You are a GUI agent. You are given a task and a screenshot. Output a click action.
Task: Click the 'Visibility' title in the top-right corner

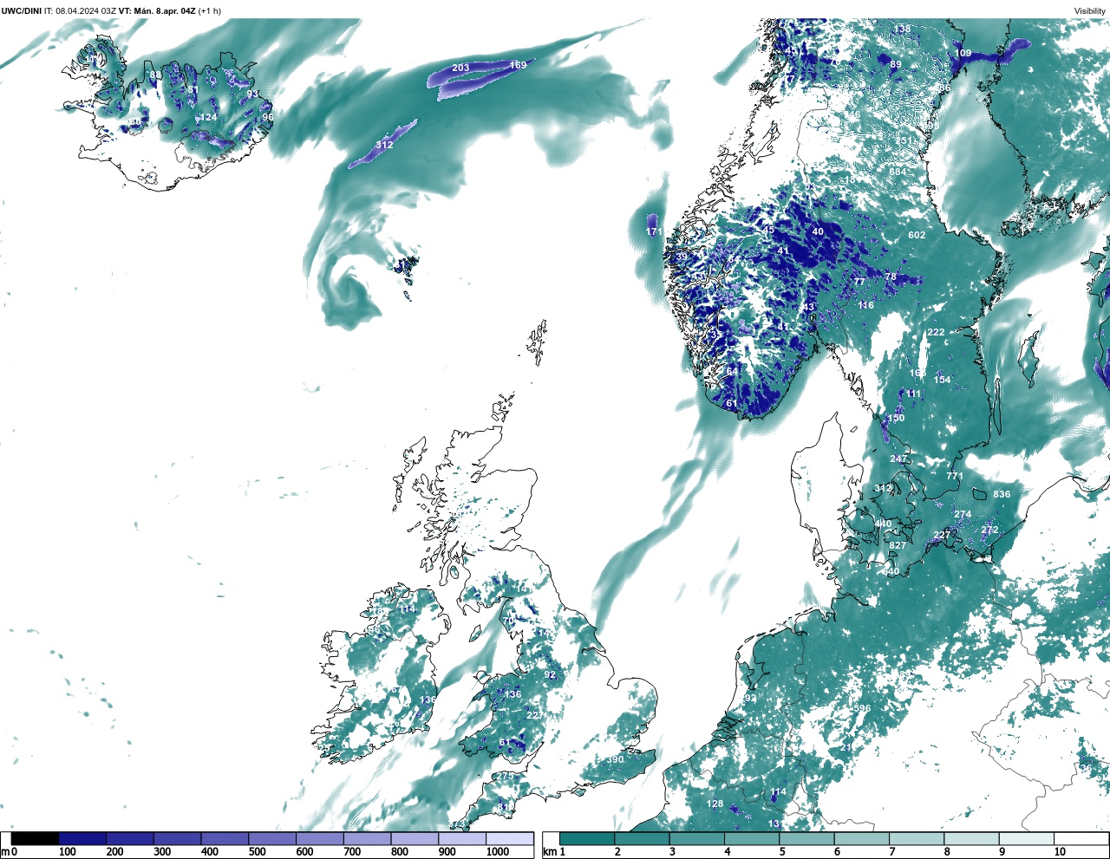(x=1090, y=11)
